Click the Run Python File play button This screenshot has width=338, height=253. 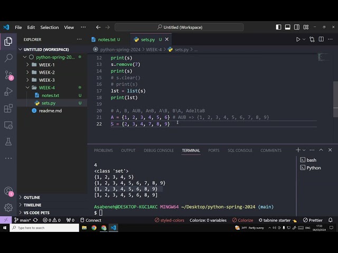click(298, 40)
